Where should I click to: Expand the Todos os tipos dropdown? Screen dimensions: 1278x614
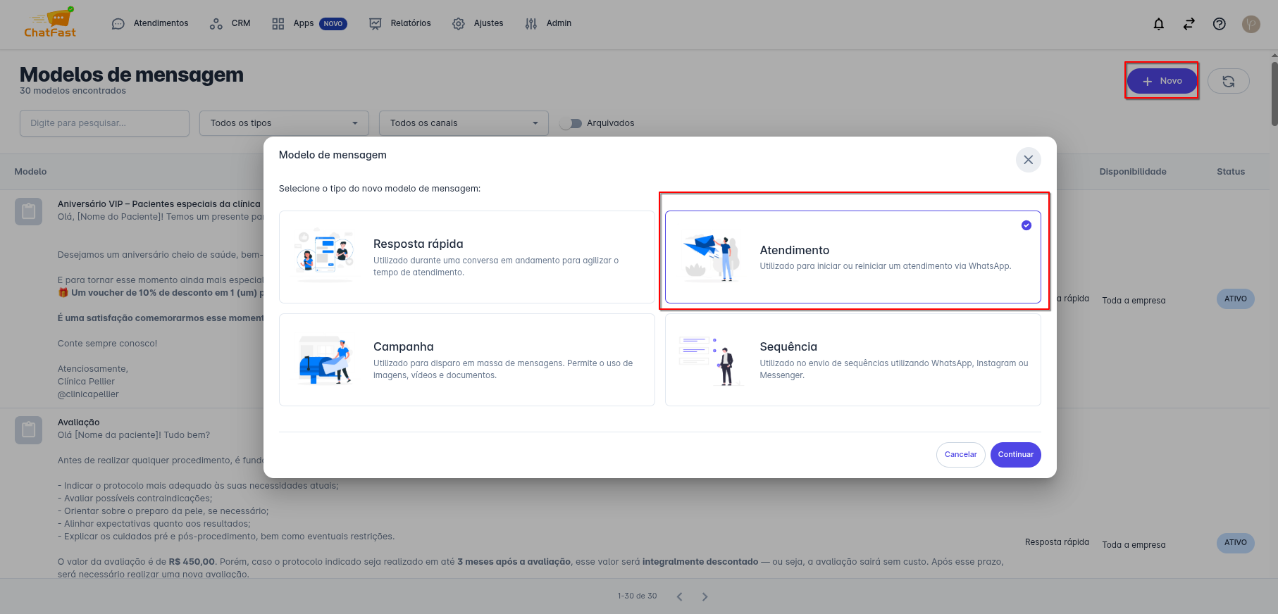284,123
